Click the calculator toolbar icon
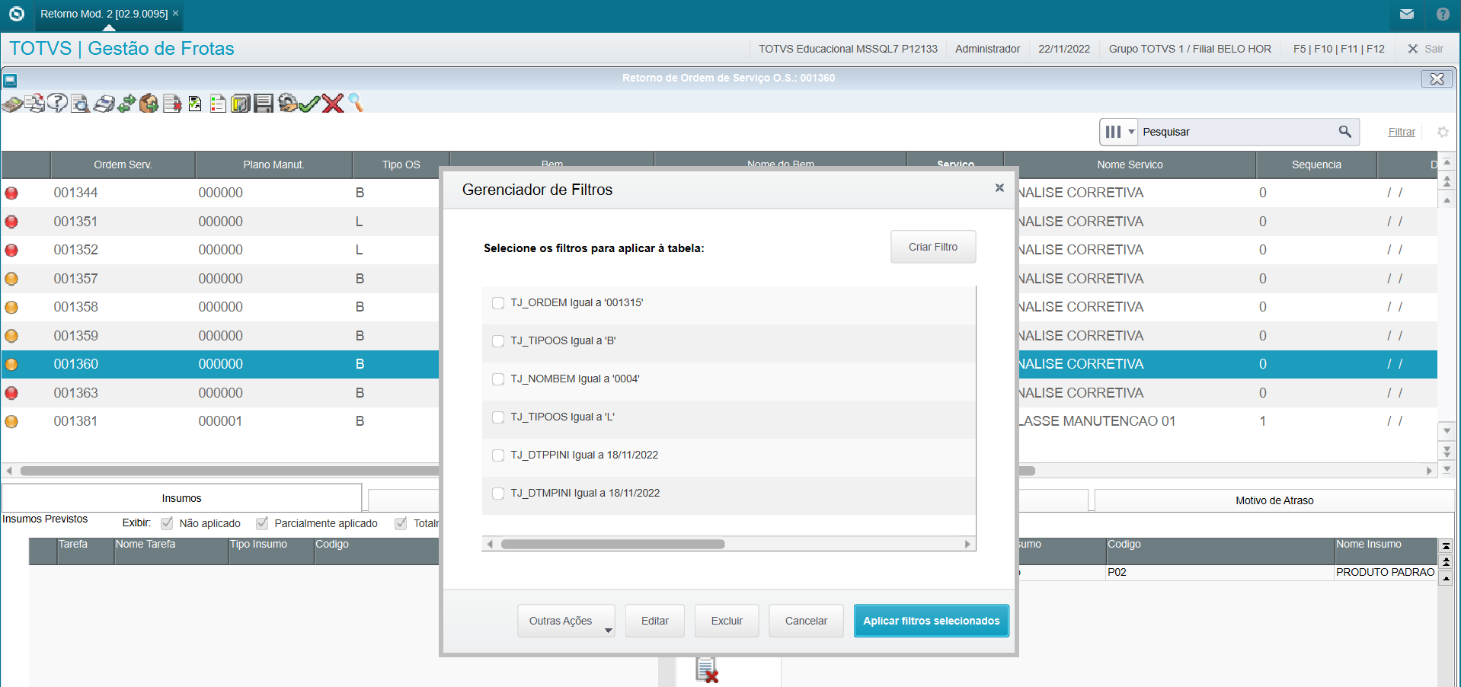 [x=12, y=104]
